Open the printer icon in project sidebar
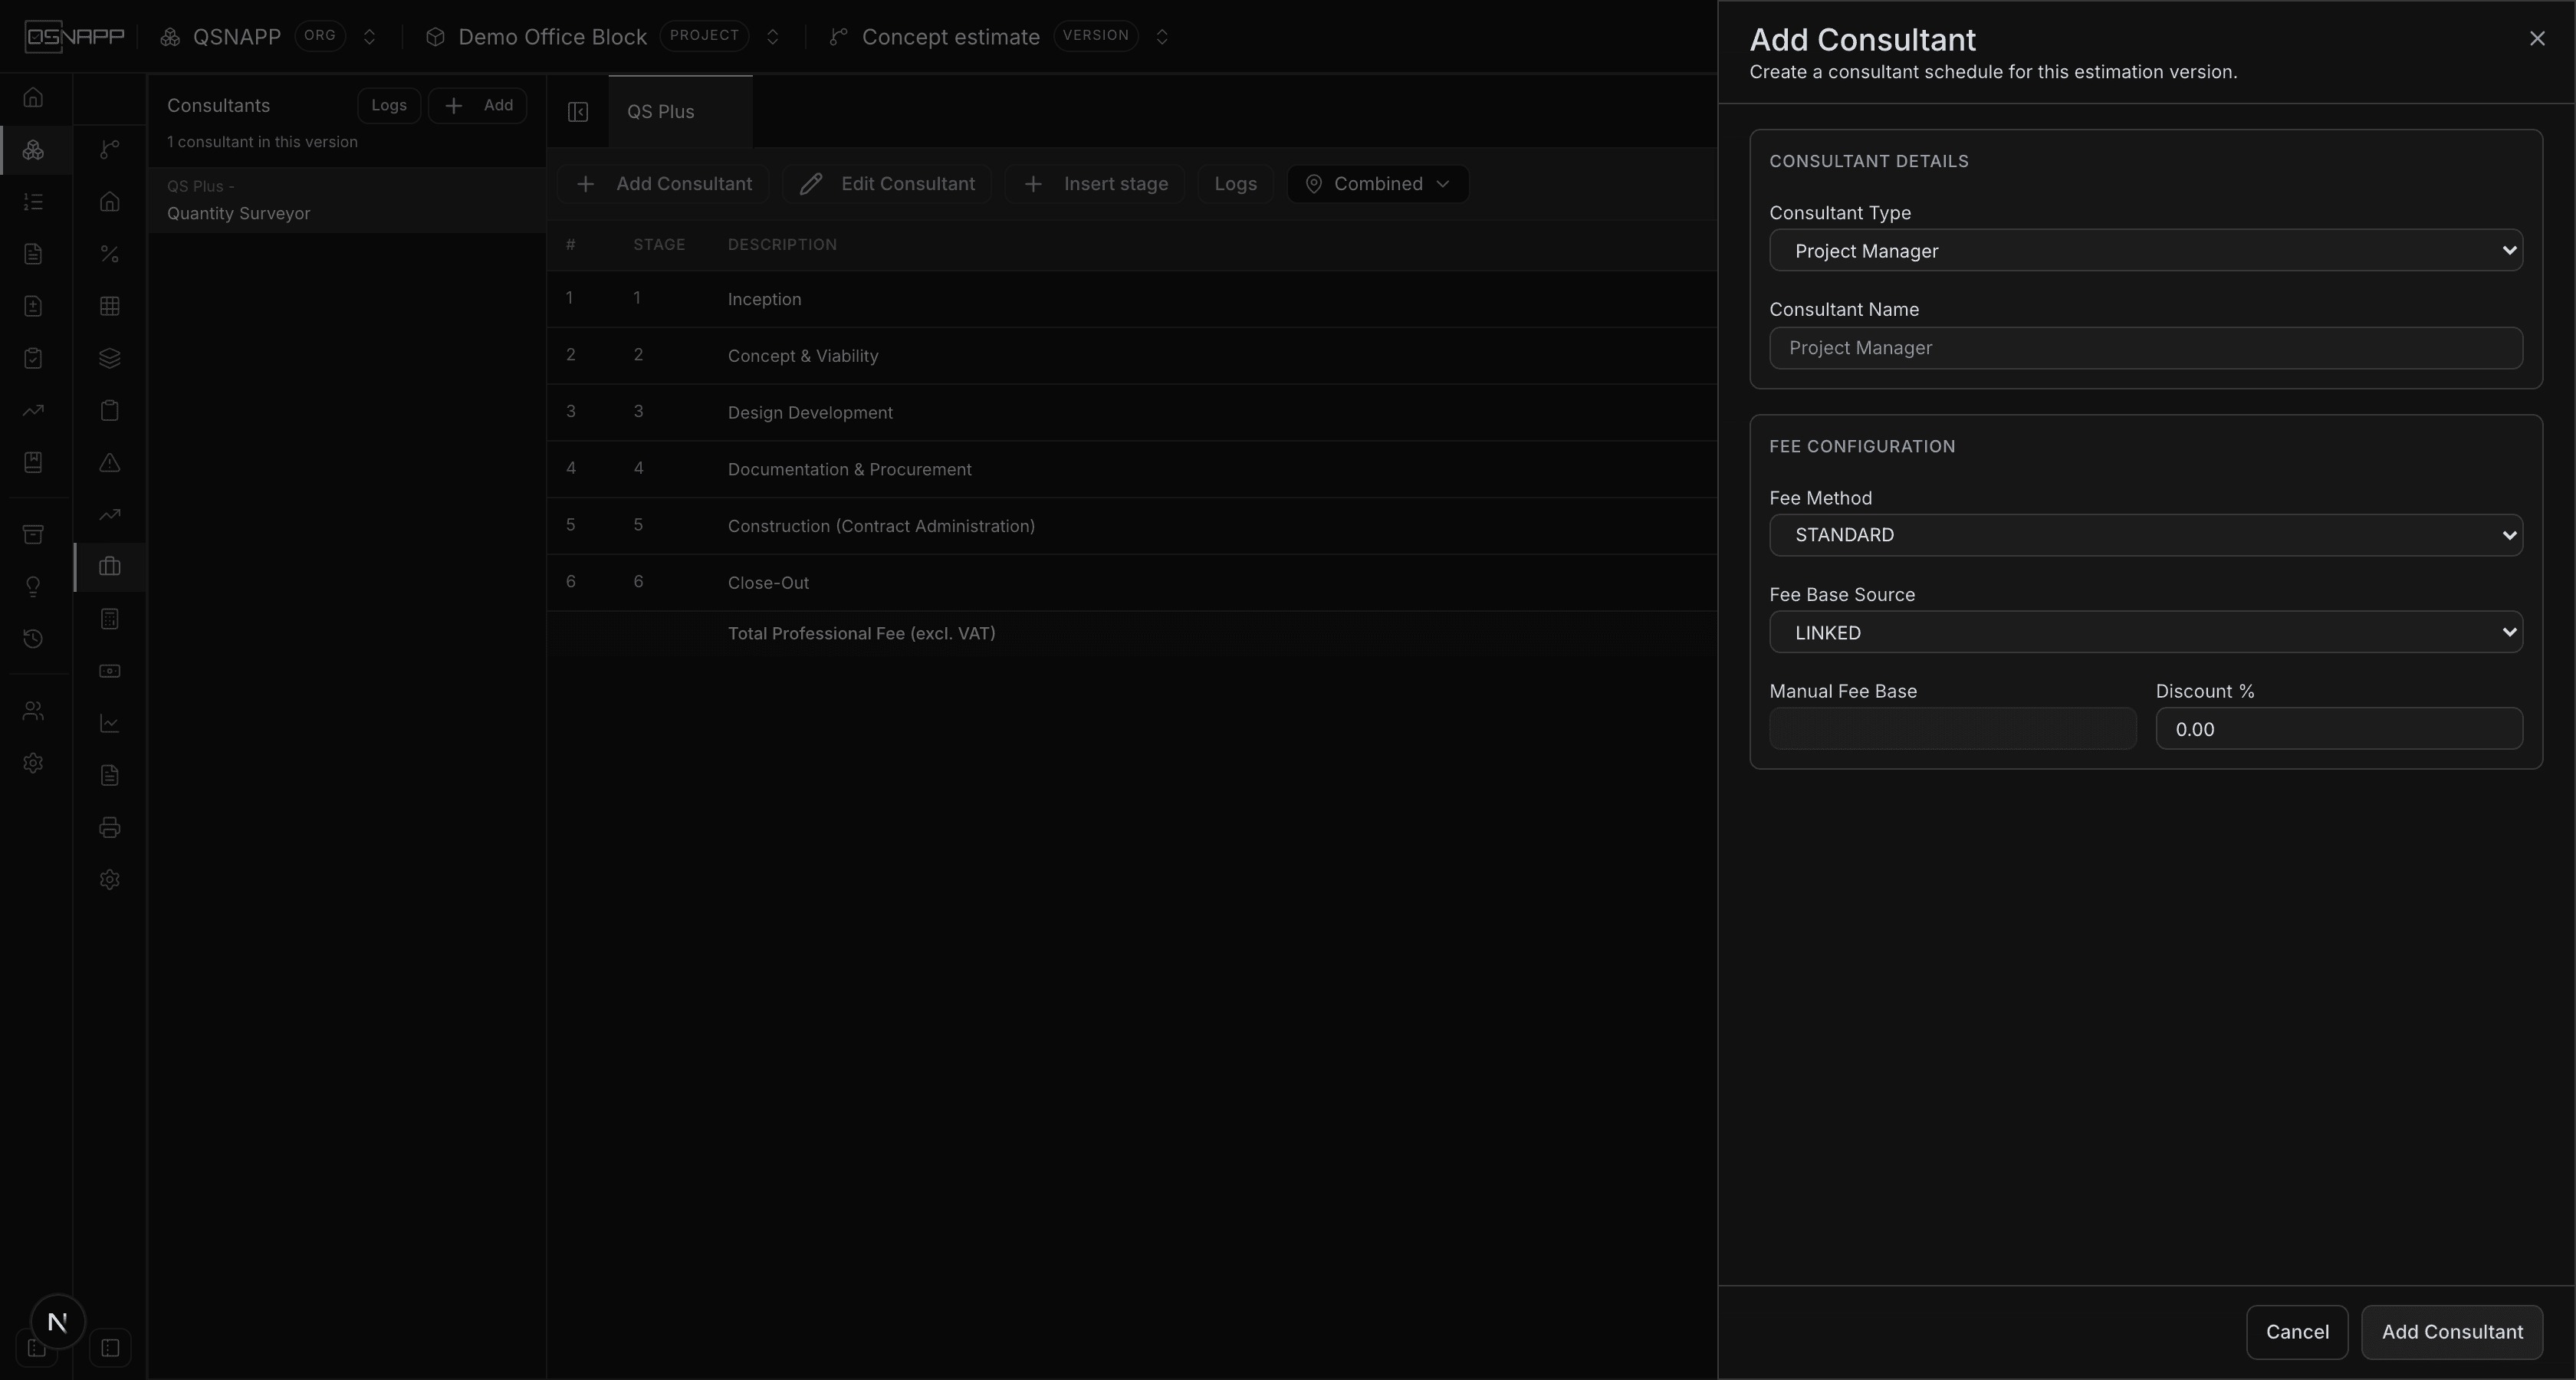The width and height of the screenshot is (2576, 1380). point(110,827)
